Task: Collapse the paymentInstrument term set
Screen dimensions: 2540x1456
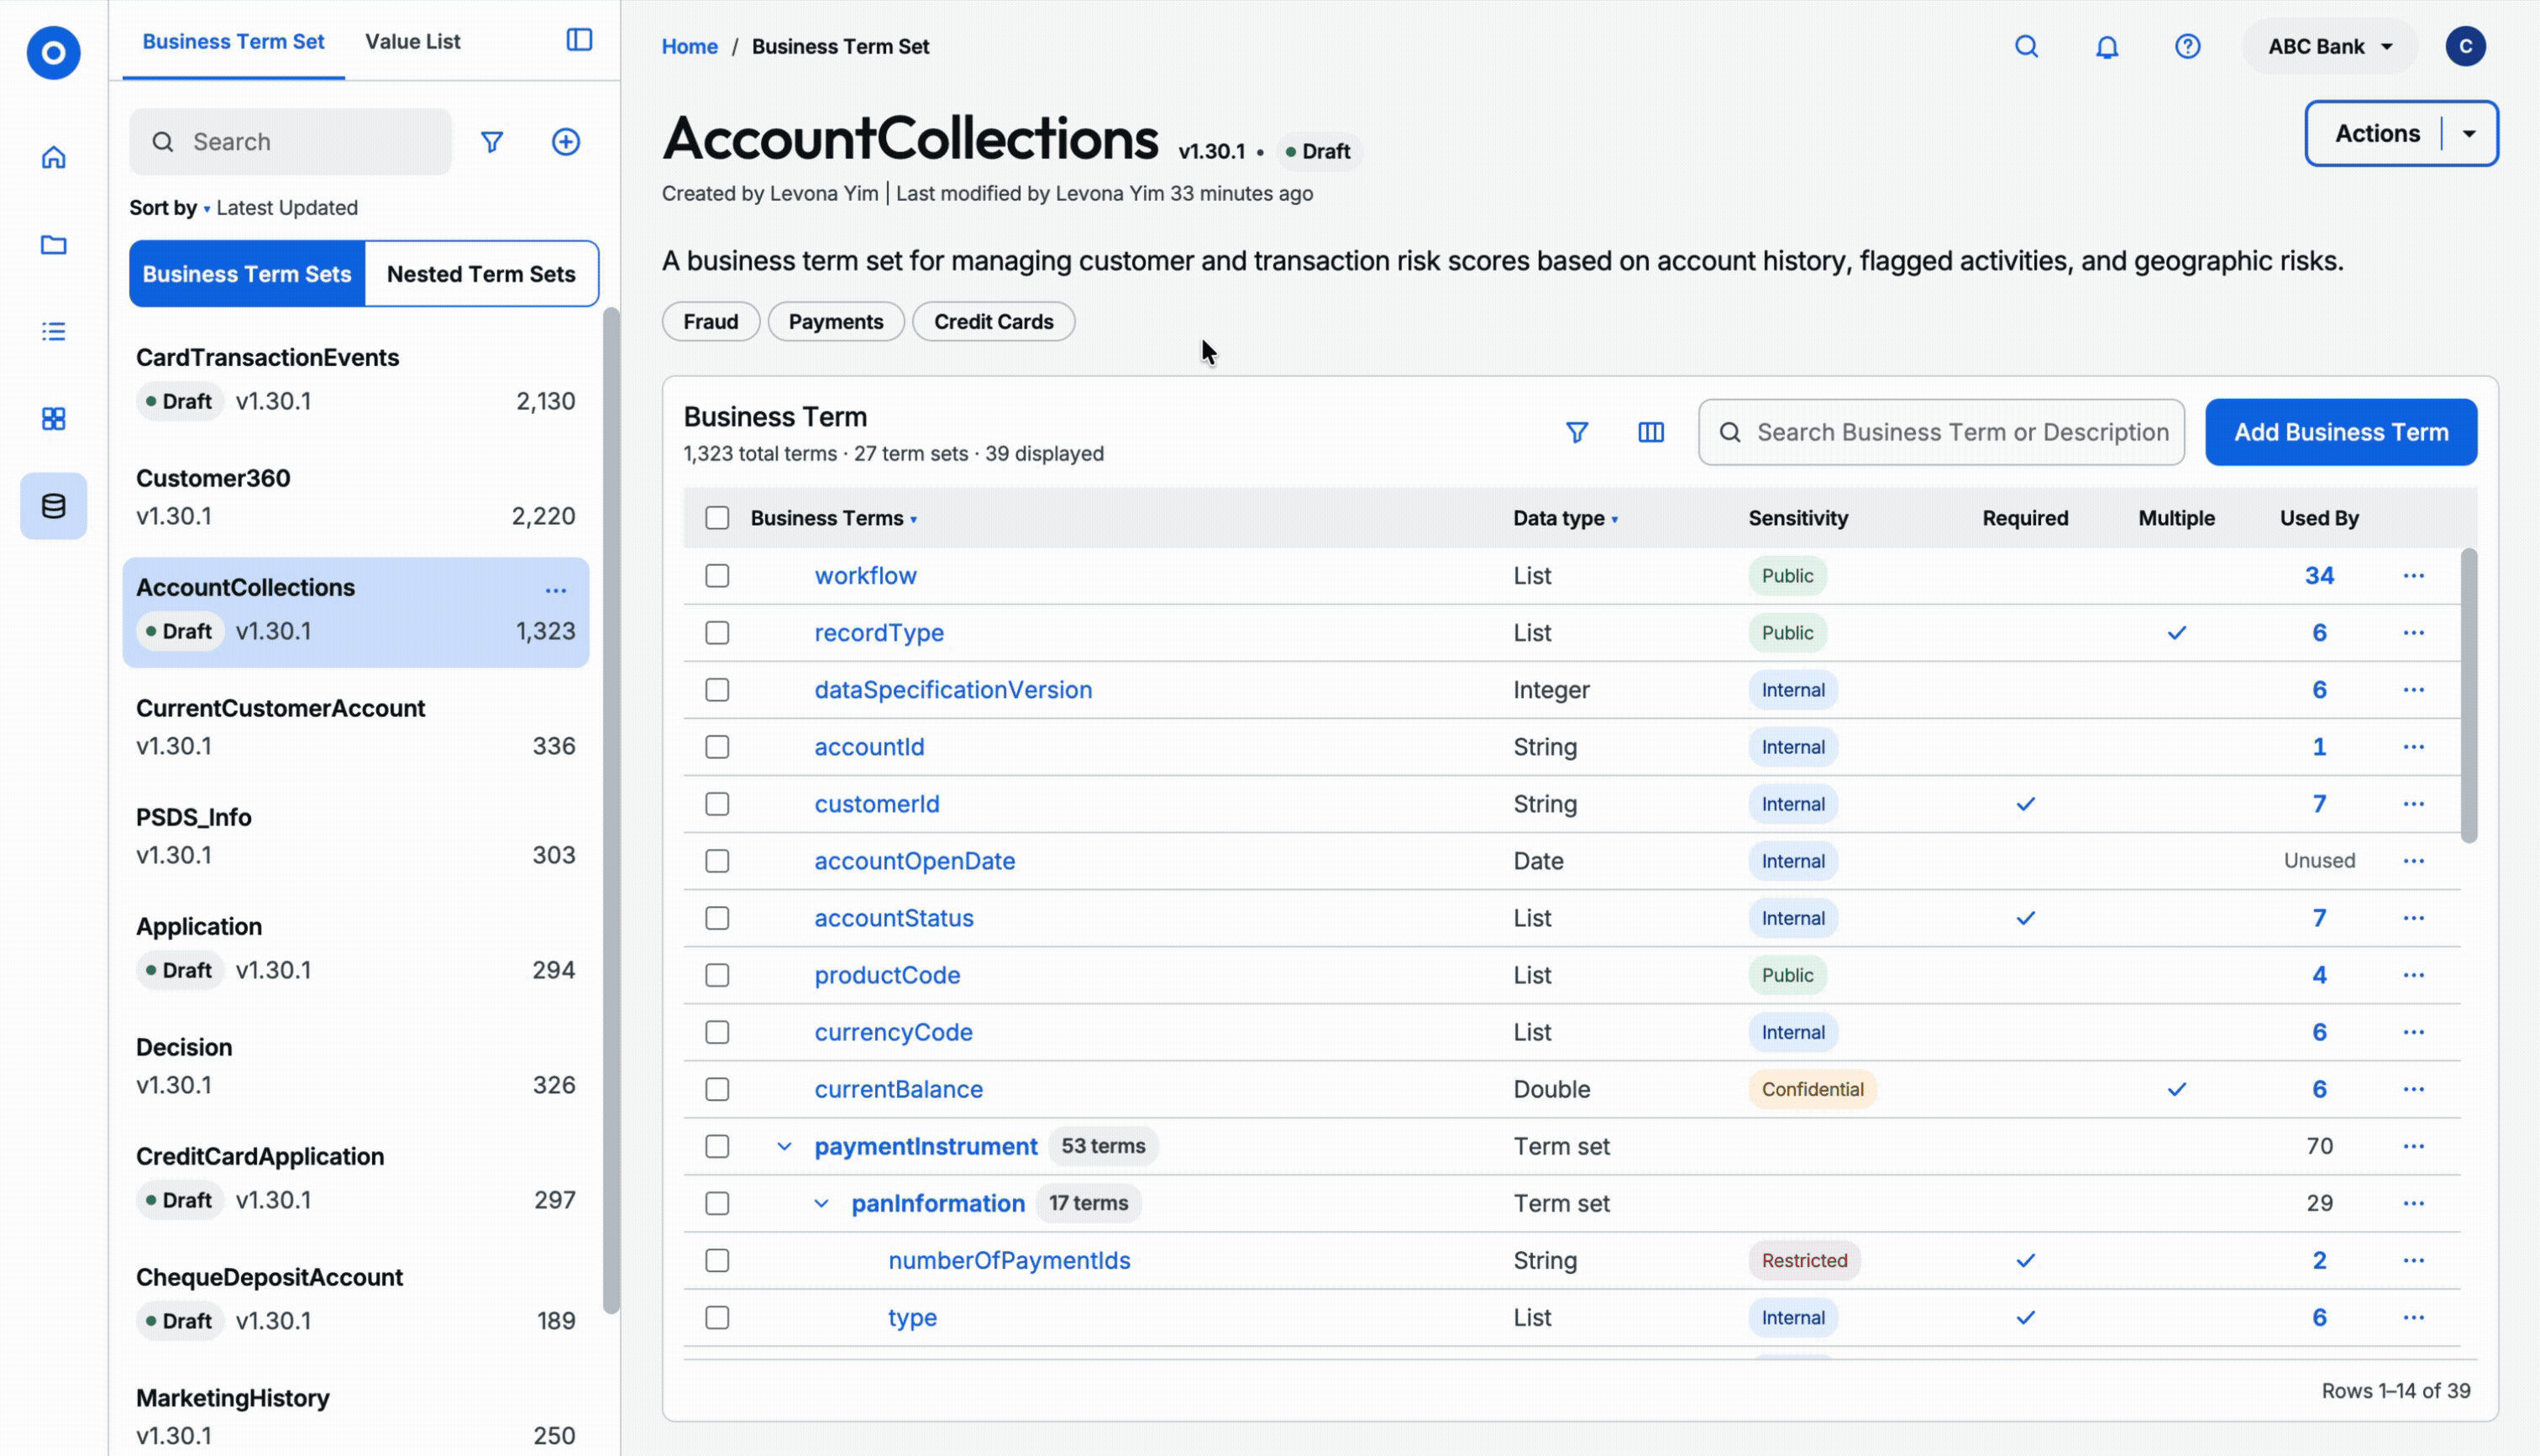Action: point(784,1146)
